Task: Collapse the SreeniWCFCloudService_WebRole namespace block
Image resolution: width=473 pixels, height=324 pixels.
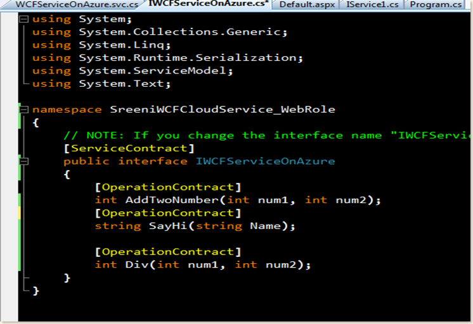Action: click(24, 109)
